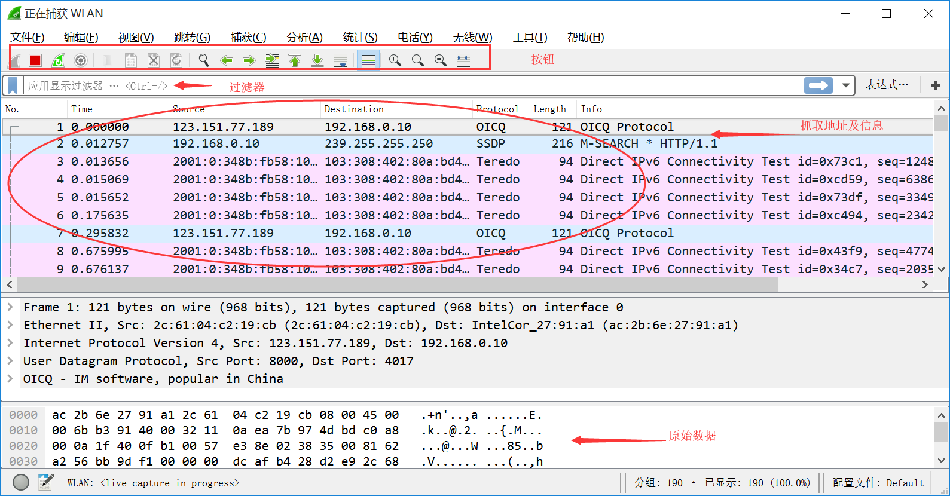Open the 表达式 expression builder
950x496 pixels.
point(887,85)
